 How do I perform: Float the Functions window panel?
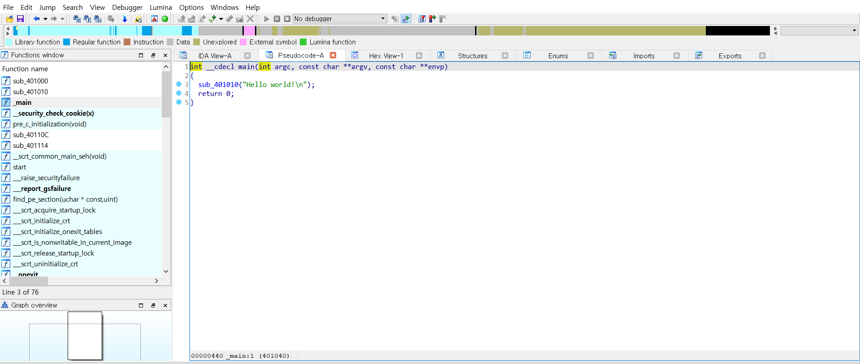(x=153, y=55)
